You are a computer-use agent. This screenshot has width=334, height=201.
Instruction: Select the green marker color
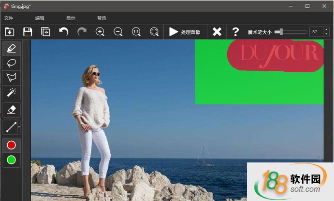pyautogui.click(x=12, y=160)
